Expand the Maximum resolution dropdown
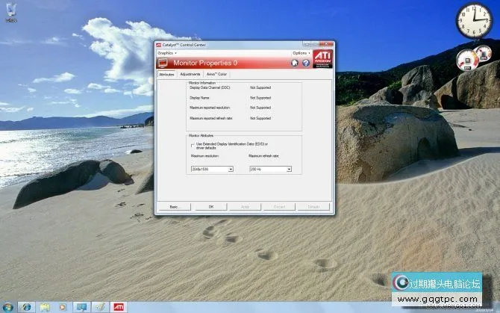This screenshot has height=313, width=500. [x=231, y=170]
